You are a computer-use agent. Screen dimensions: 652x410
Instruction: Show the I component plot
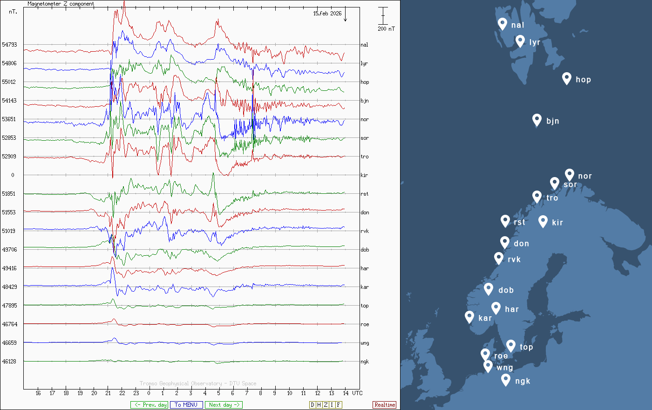point(332,405)
